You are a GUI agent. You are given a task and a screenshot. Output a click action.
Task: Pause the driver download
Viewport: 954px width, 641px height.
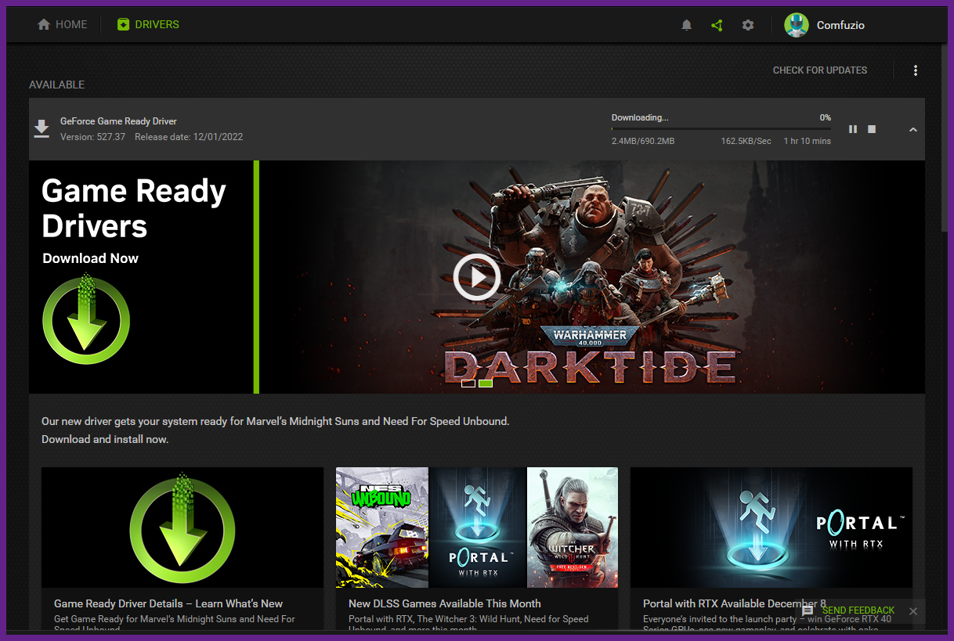(853, 129)
